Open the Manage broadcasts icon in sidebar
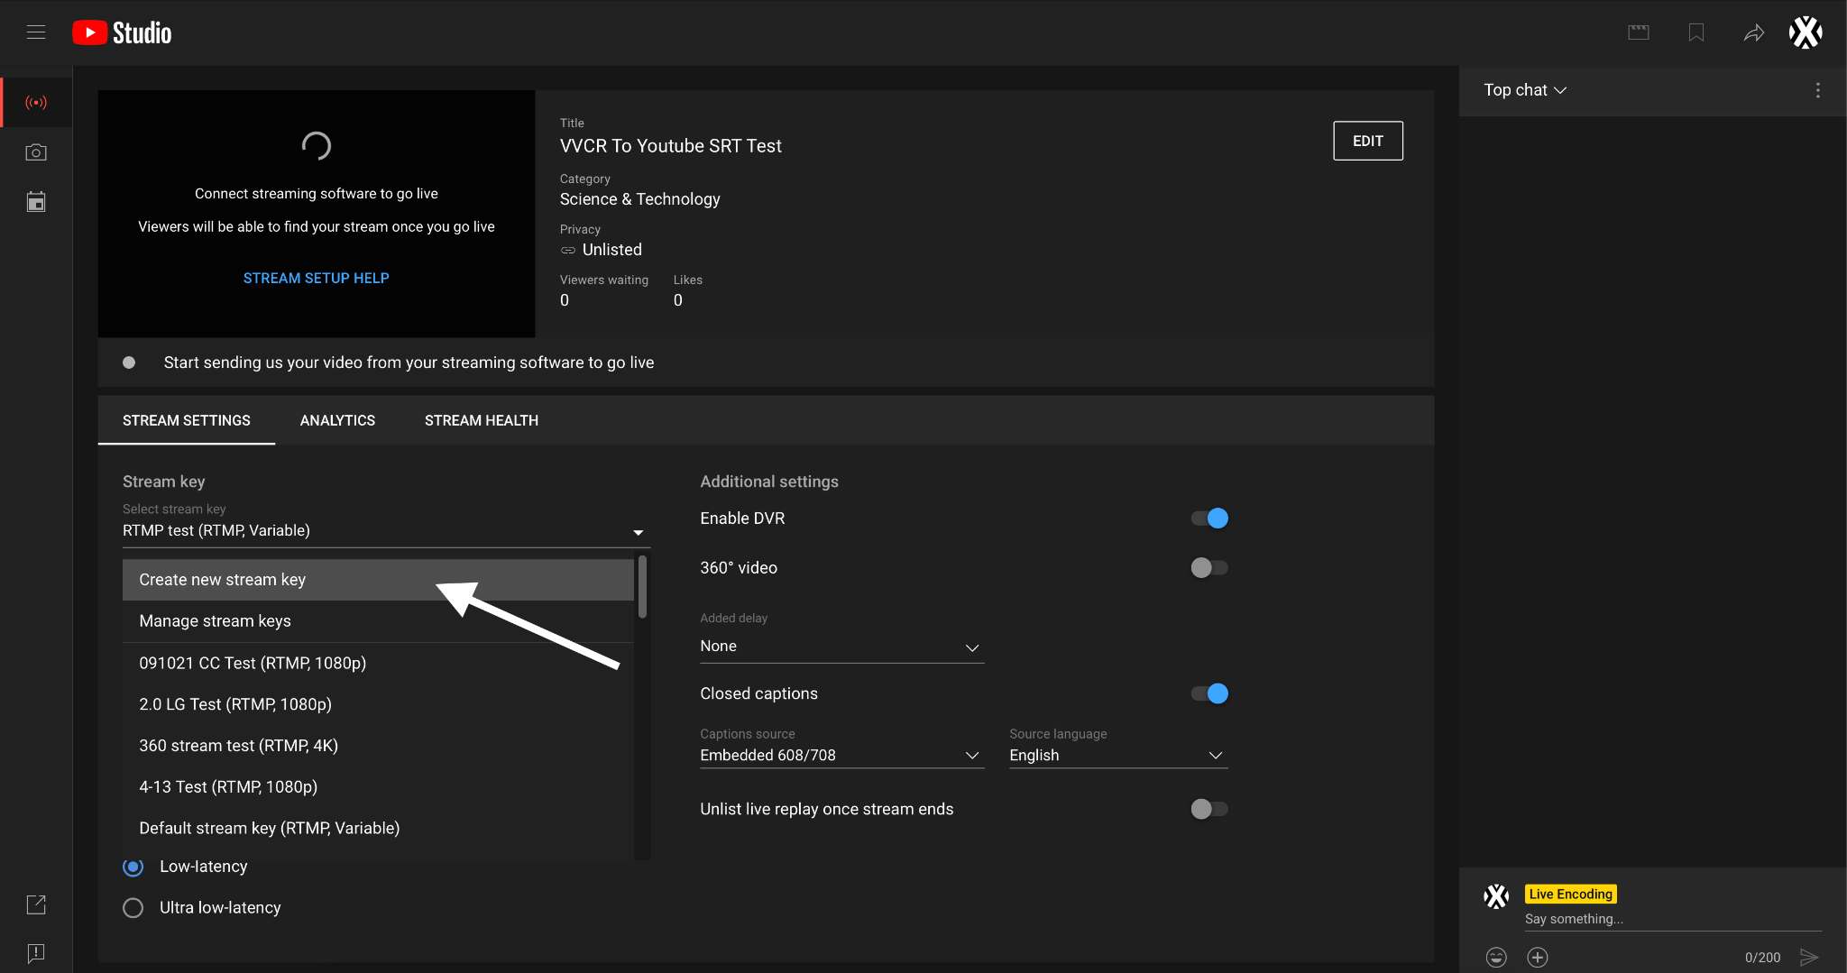This screenshot has width=1847, height=973. (x=36, y=201)
